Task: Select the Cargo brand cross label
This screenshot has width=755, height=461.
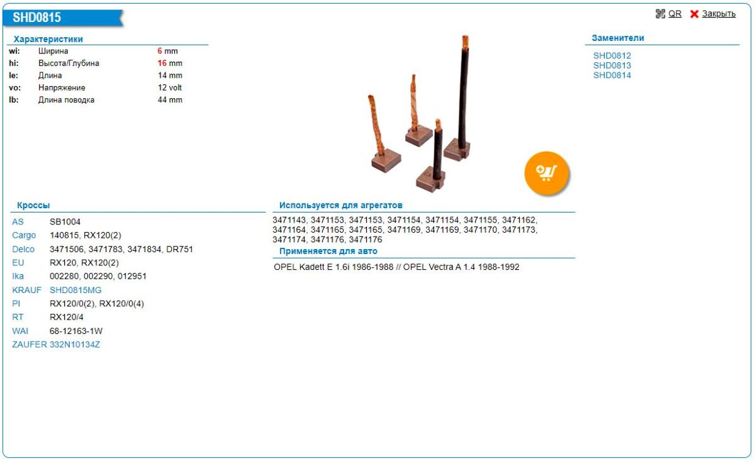Action: (x=24, y=235)
